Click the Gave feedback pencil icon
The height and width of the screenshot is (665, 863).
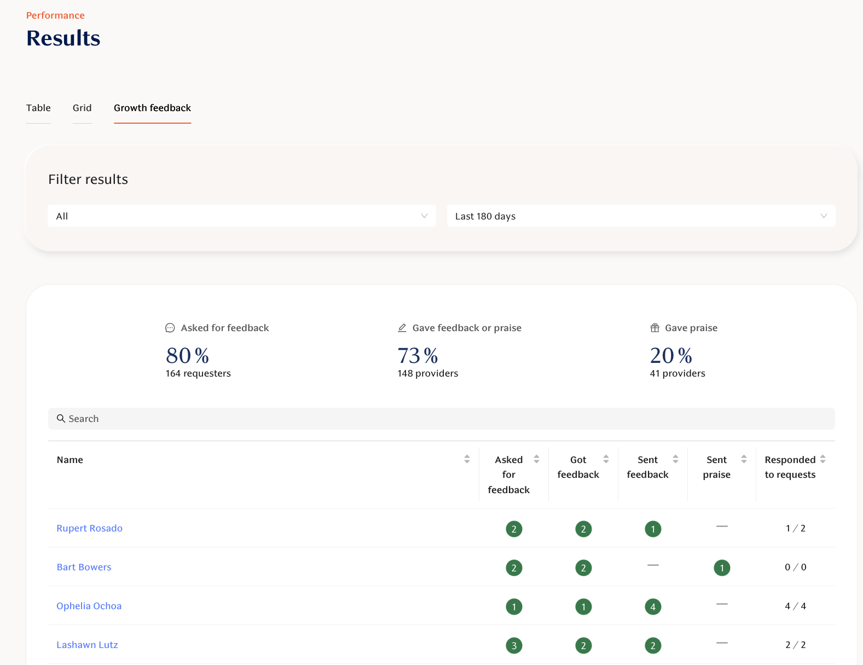coord(402,328)
